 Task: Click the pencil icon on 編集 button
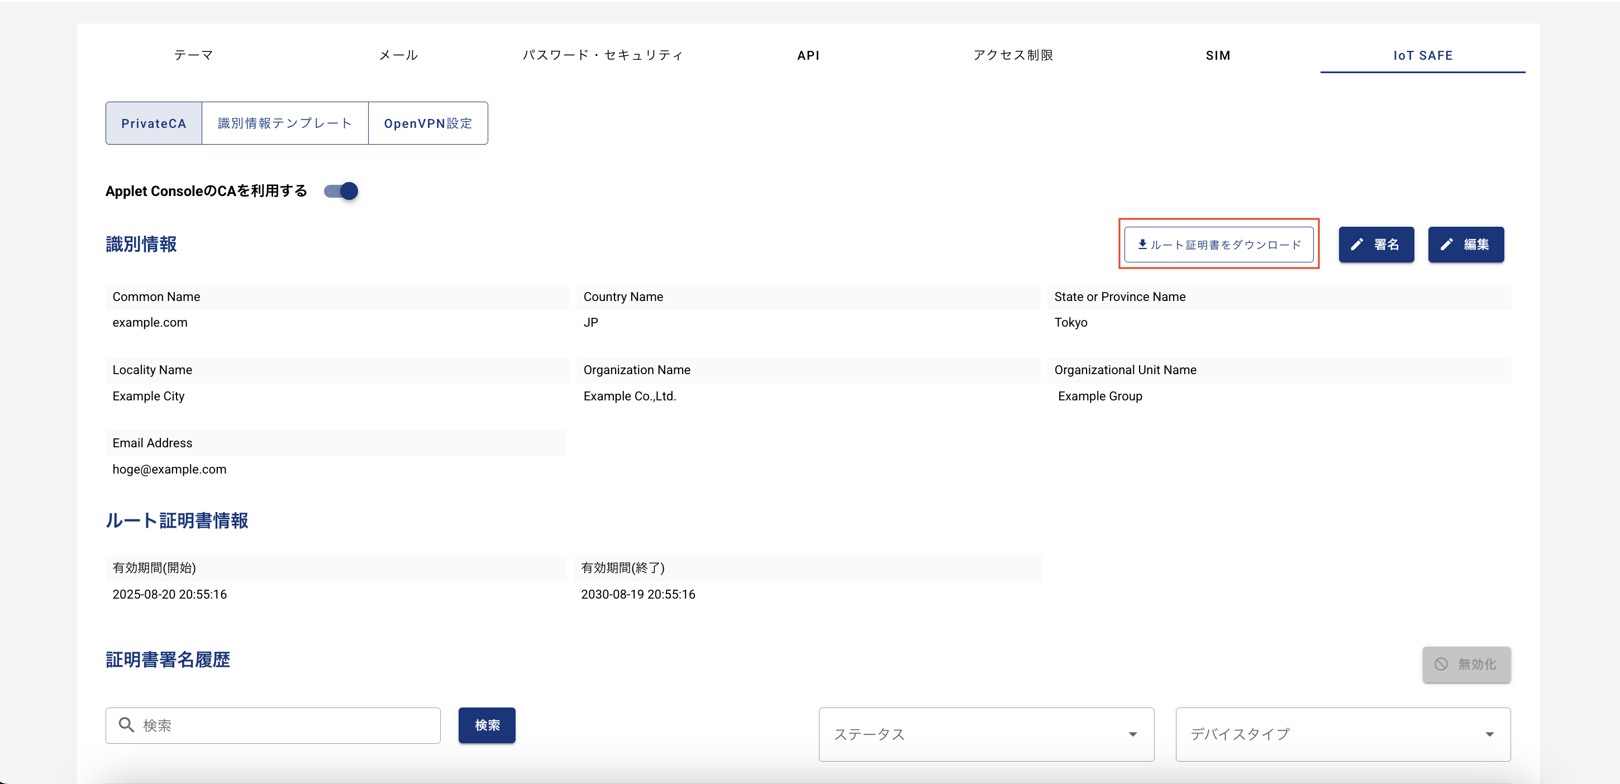[x=1446, y=244]
